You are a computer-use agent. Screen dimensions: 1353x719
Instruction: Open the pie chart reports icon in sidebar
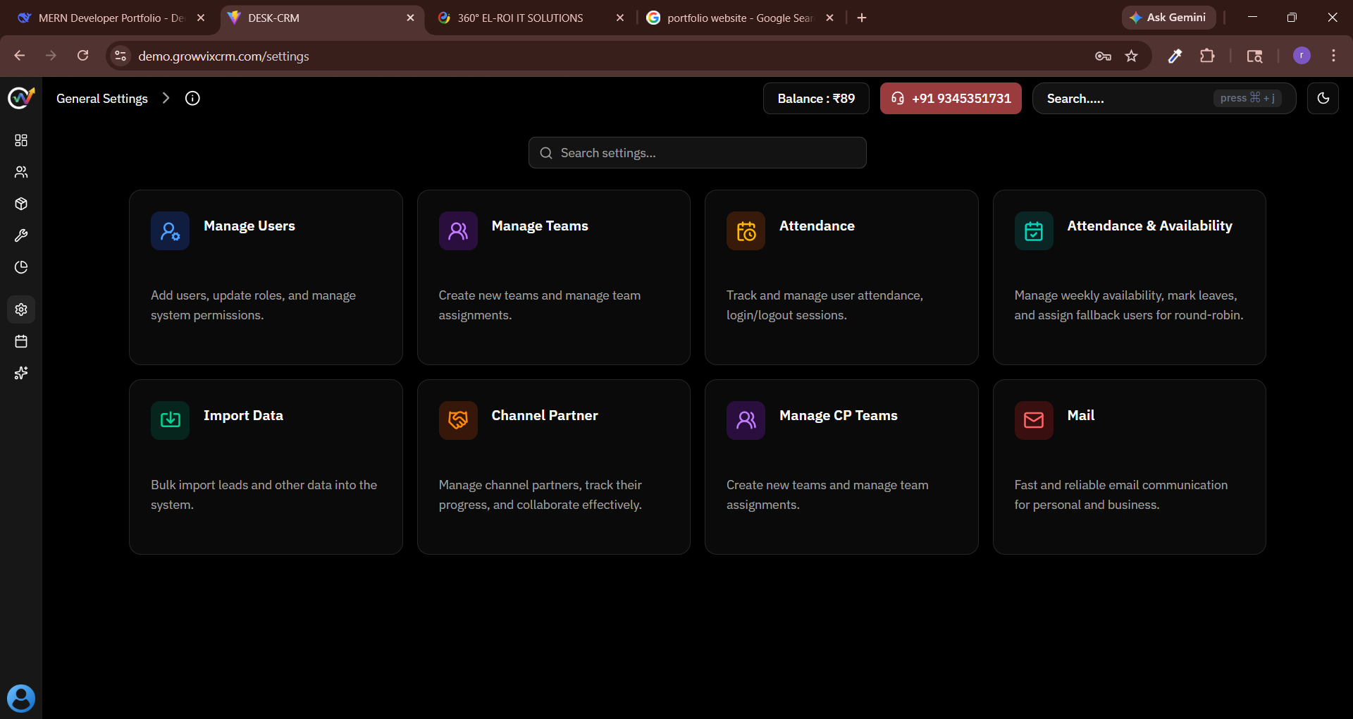click(21, 267)
